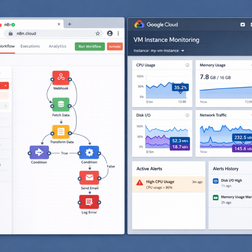Image resolution: width=252 pixels, height=252 pixels.
Task: Click the Webhook node's right output connector
Action: click(70, 79)
